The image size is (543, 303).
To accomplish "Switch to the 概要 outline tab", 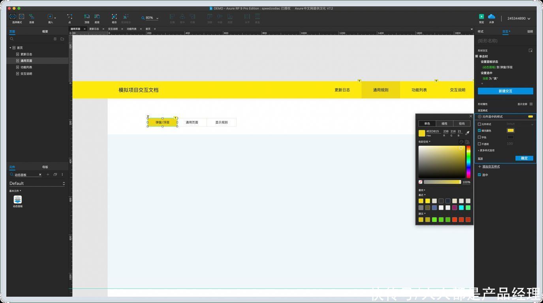I will pos(45,32).
